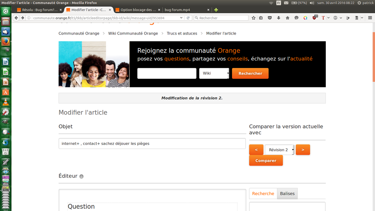Open the Firefox downloads arrow
Screen dimensions: 375x211
[279, 18]
